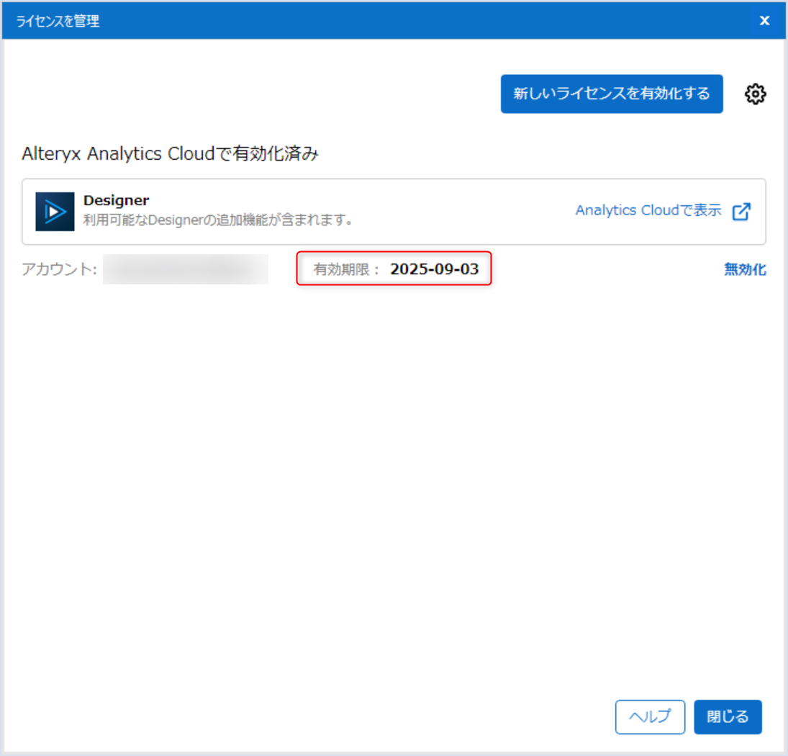Click the '有効期限：' label
This screenshot has height=756, width=788.
(345, 269)
